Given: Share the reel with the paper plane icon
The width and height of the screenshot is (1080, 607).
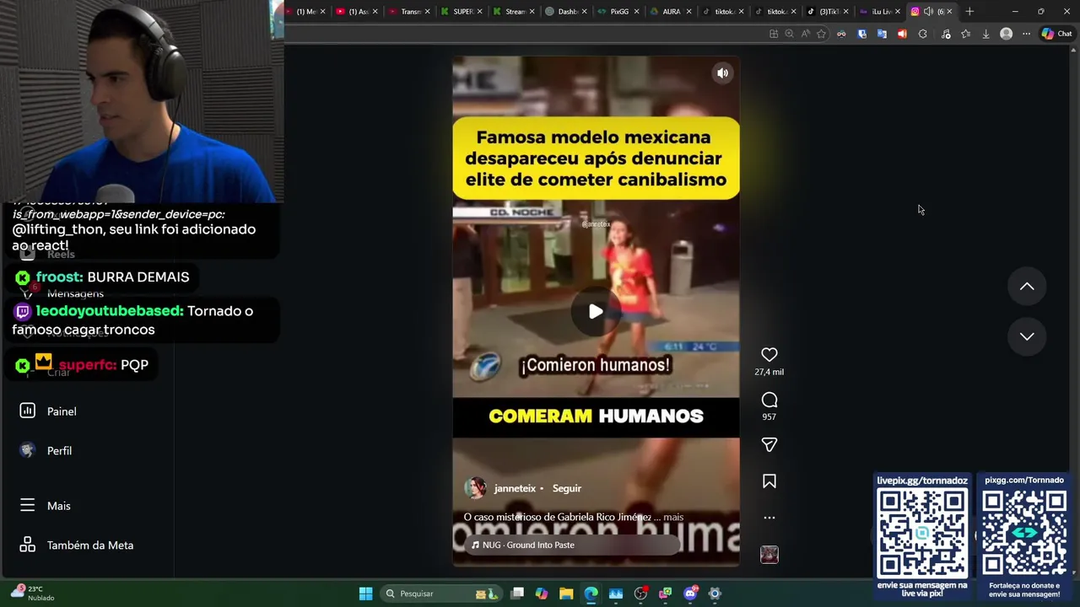Looking at the screenshot, I should click(769, 444).
